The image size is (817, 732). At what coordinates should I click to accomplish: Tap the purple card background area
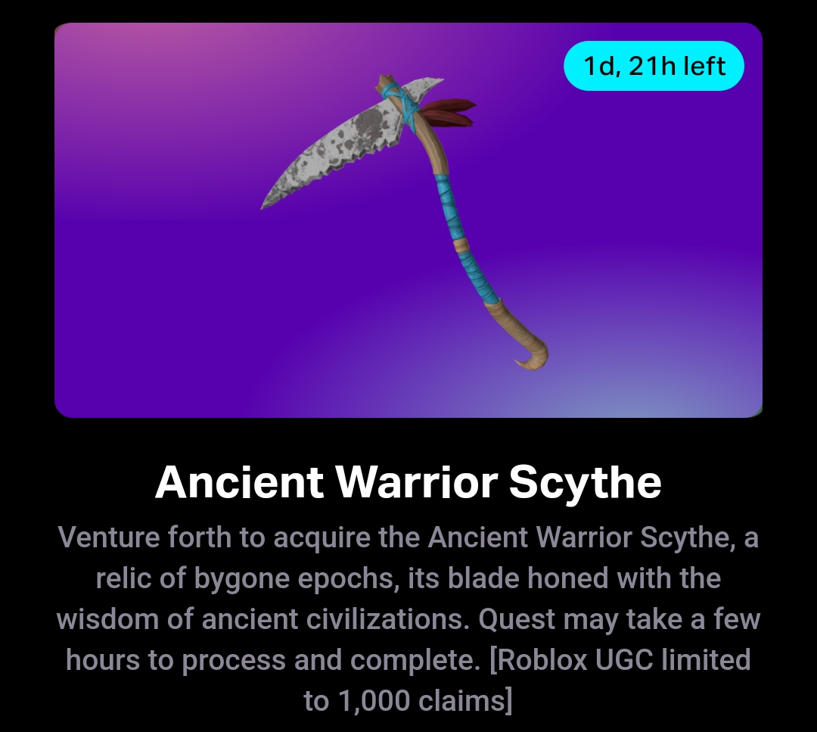[157, 313]
